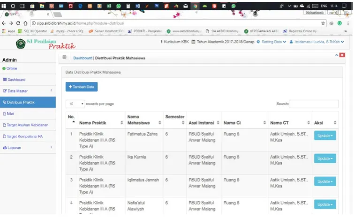Focus the Search input field
354x218 pixels.
click(x=314, y=104)
